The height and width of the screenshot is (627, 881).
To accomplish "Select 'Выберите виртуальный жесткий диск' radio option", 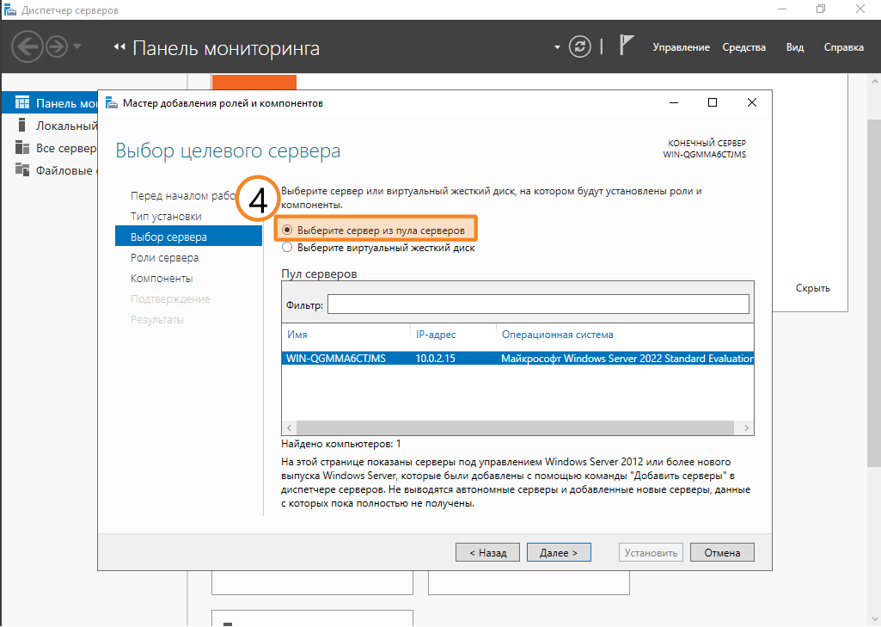I will click(287, 248).
